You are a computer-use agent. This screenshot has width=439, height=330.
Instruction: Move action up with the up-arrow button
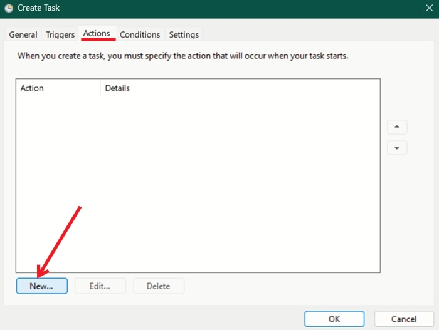tap(397, 127)
